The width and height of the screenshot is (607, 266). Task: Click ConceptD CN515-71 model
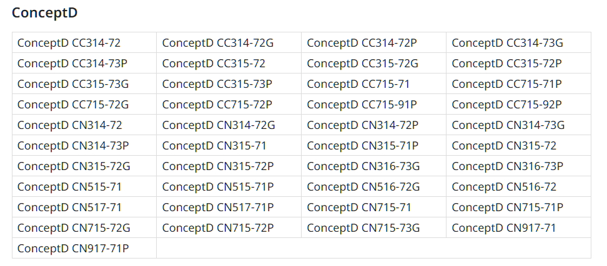coord(84,186)
